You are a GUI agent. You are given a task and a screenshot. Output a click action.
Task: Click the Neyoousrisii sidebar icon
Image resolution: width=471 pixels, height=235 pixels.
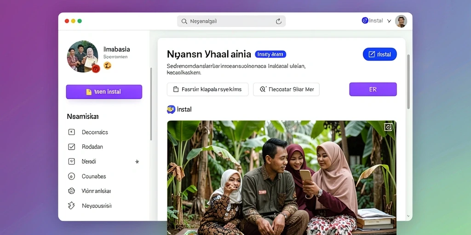point(71,206)
